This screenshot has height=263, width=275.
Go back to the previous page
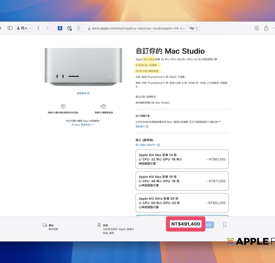pyautogui.click(x=38, y=28)
